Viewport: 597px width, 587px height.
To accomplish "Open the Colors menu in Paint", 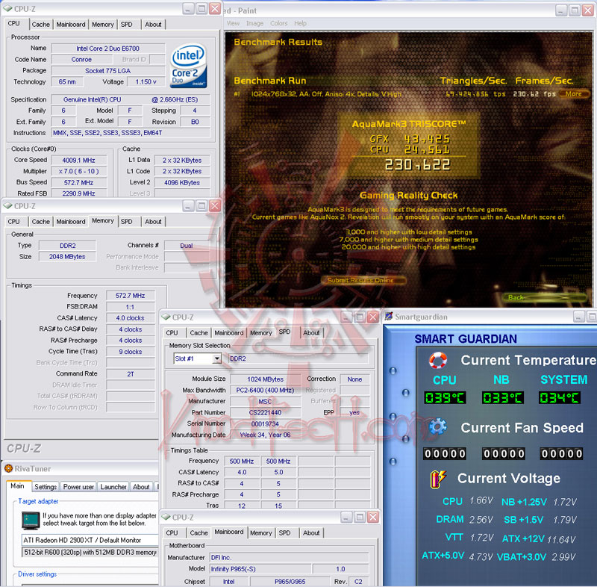I will click(x=278, y=23).
